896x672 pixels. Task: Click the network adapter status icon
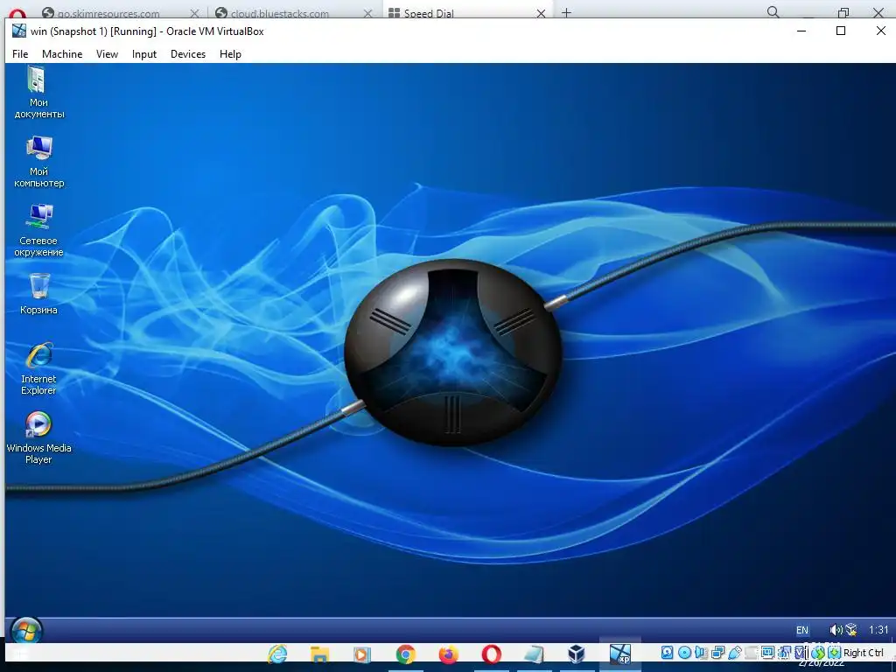point(717,653)
